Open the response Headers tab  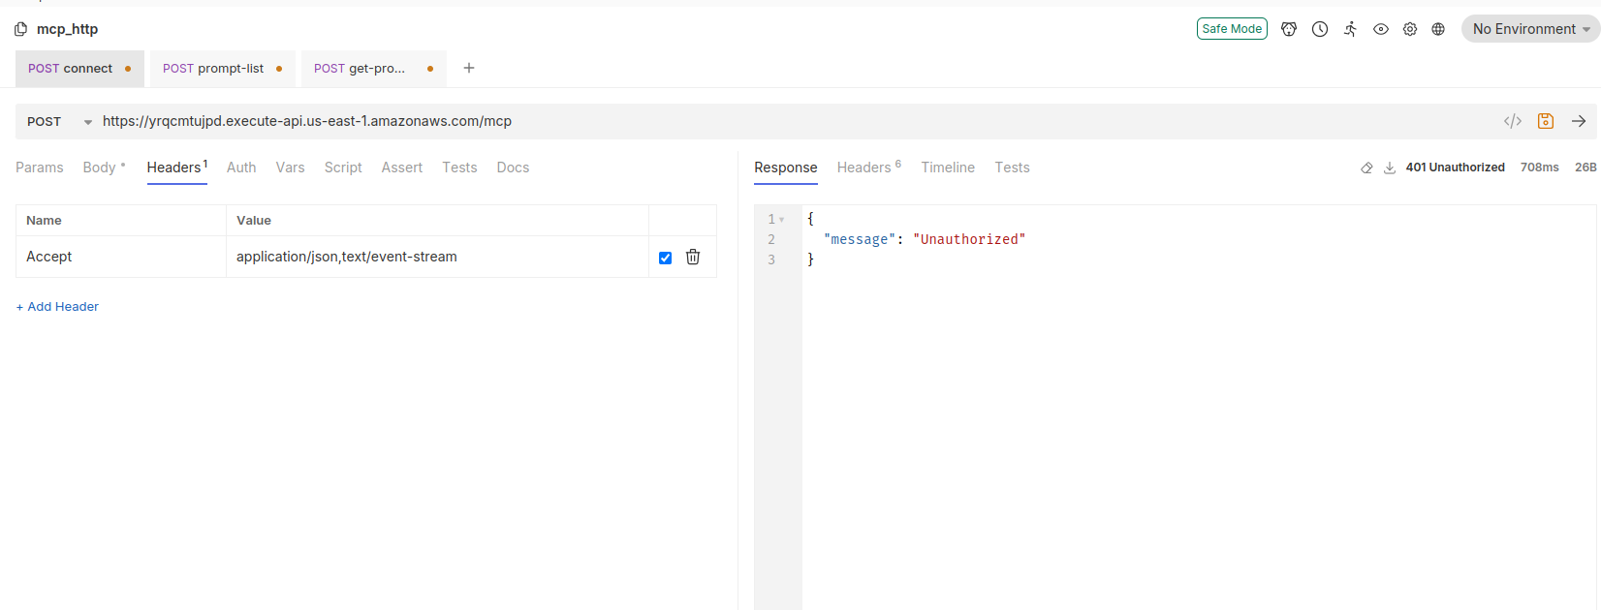tap(868, 168)
